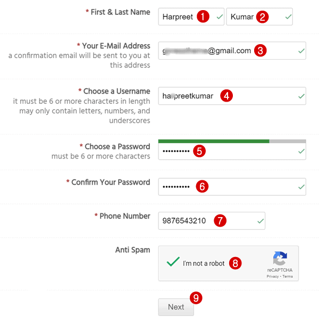Viewport: 319px width, 324px height.
Task: Click the red number 1 marker
Action: [x=203, y=16]
